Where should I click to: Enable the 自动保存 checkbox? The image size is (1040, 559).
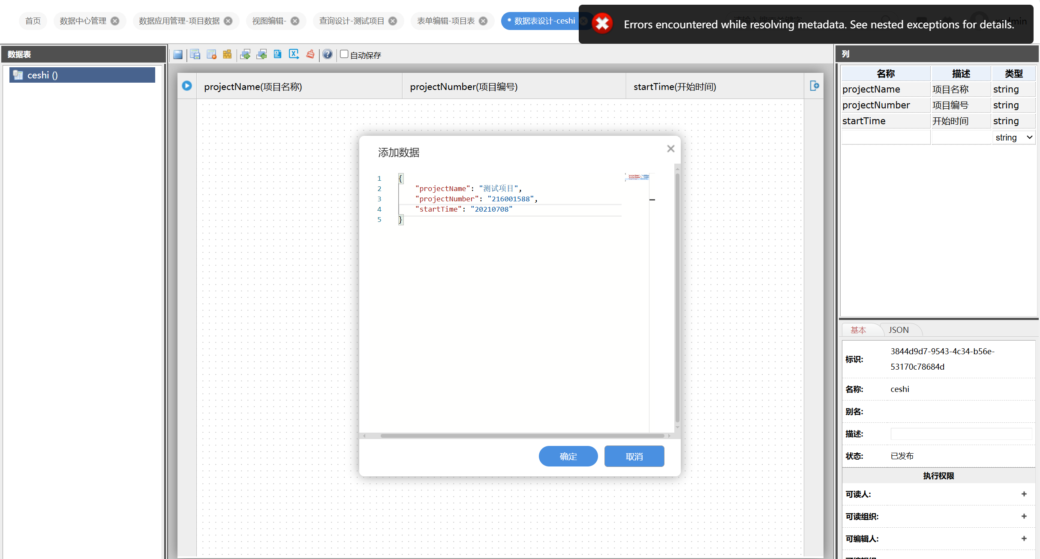click(x=344, y=54)
